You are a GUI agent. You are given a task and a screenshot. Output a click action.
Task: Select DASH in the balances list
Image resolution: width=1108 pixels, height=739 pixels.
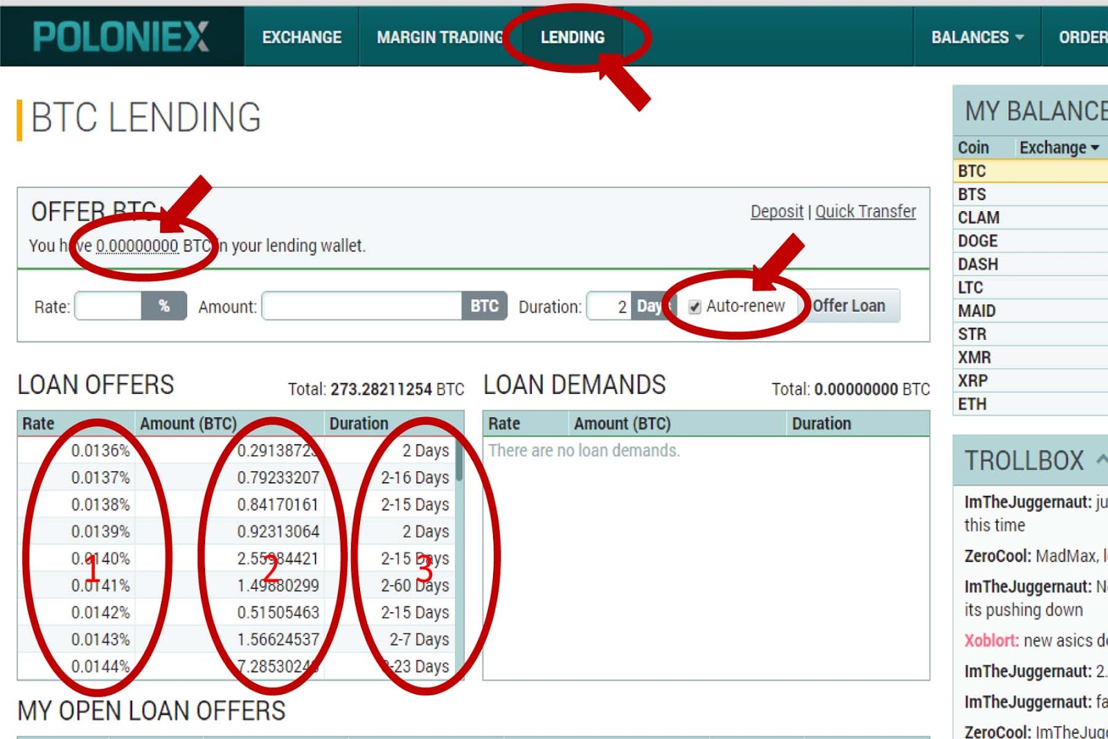pyautogui.click(x=1030, y=265)
